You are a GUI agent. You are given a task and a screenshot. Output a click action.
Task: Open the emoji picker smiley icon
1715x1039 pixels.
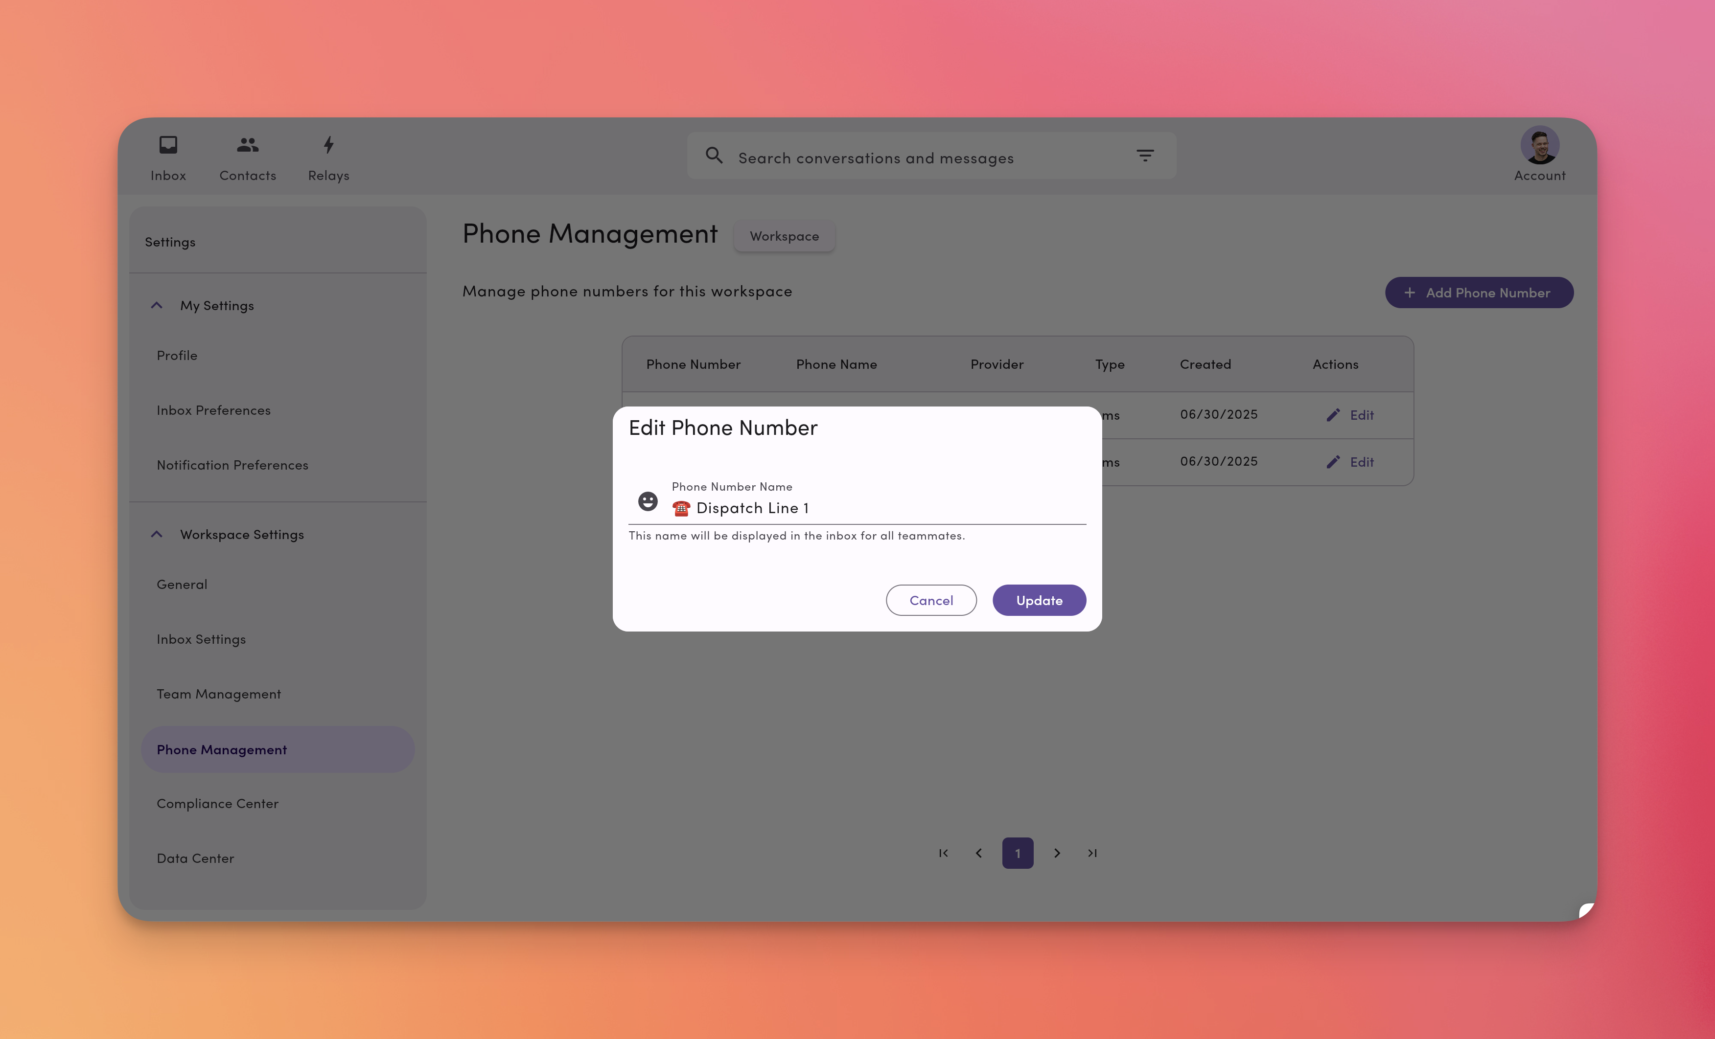pos(648,501)
